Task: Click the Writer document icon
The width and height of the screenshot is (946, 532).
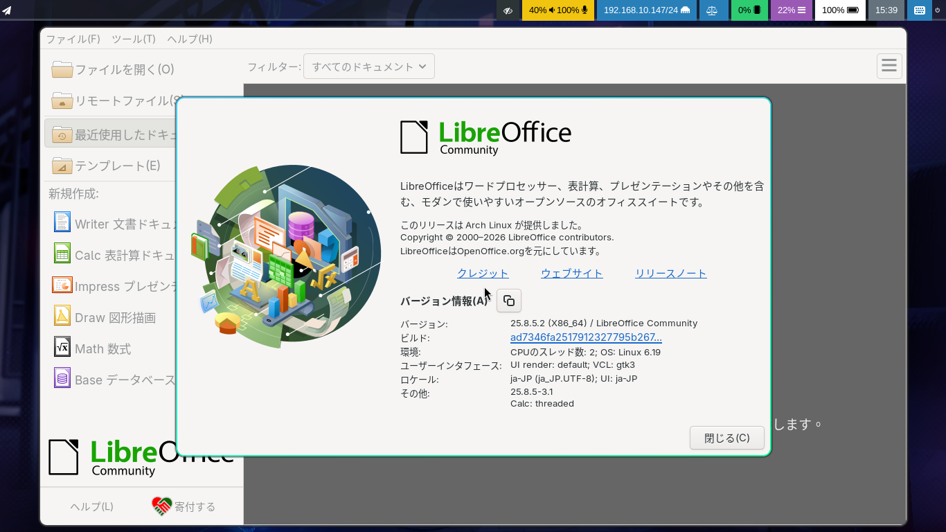Action: tap(62, 222)
